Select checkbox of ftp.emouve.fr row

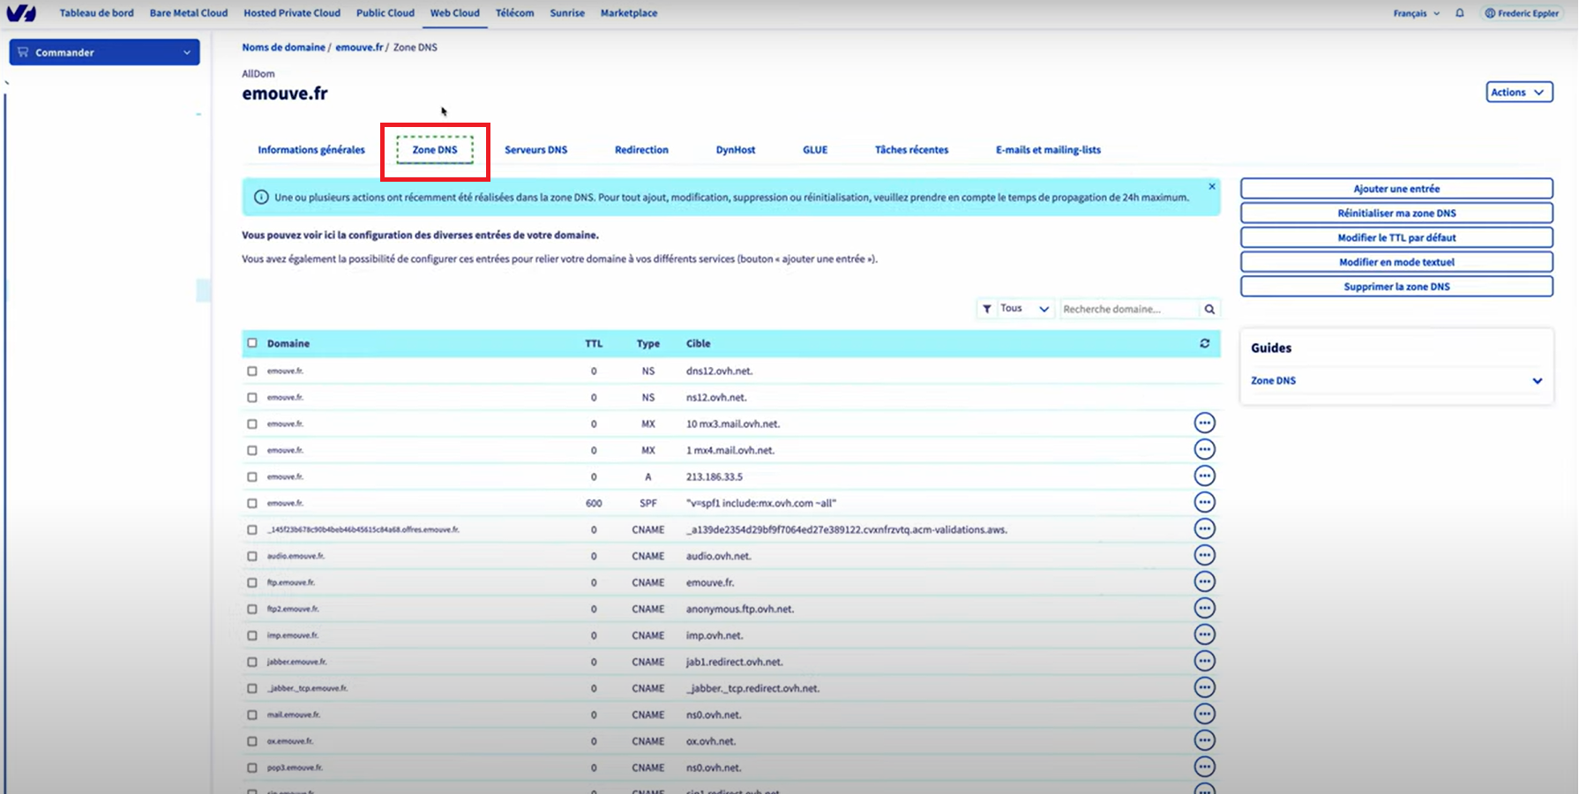252,583
